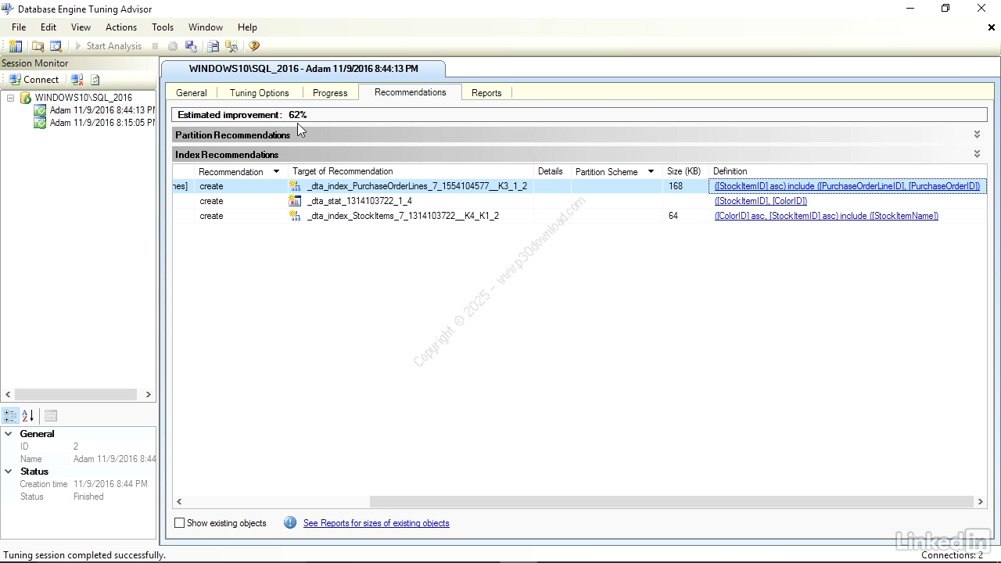1001x563 pixels.
Task: Click the Evaluate Recommendations icon
Action: coord(213,46)
